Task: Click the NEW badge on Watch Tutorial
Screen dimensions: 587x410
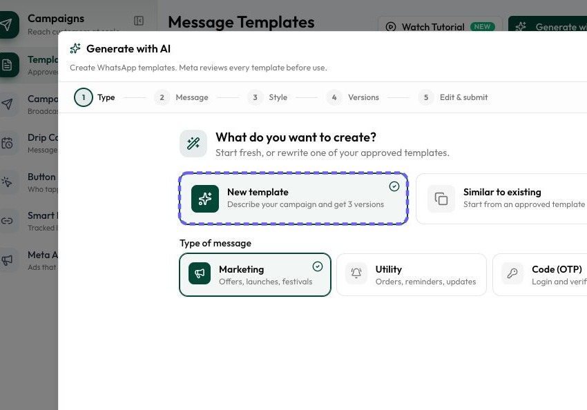Action: point(482,26)
